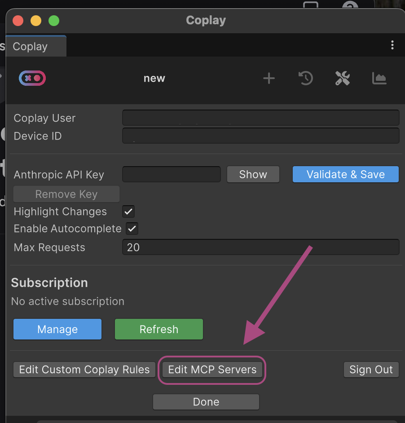Manage the subscription
This screenshot has width=405, height=423.
tap(57, 329)
